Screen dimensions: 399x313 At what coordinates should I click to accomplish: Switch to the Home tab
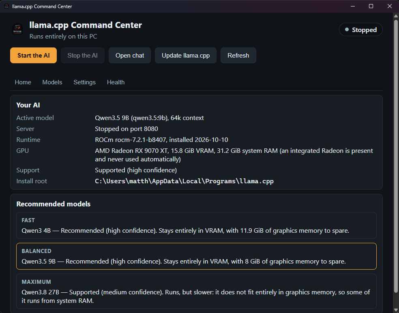(23, 82)
